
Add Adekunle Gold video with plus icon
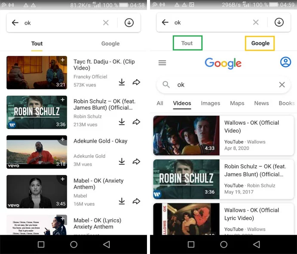coord(62,139)
